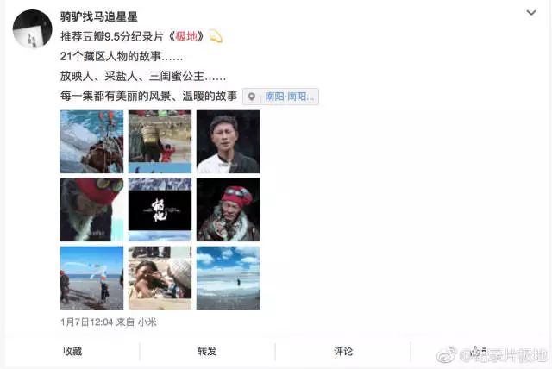
Task: Click the user's avatar picture
Action: 33,28
